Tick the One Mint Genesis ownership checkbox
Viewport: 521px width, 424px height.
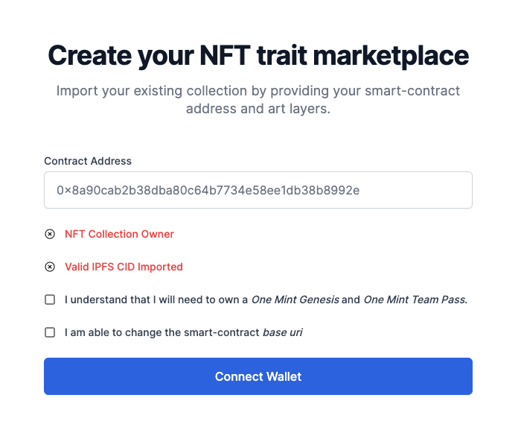[50, 300]
